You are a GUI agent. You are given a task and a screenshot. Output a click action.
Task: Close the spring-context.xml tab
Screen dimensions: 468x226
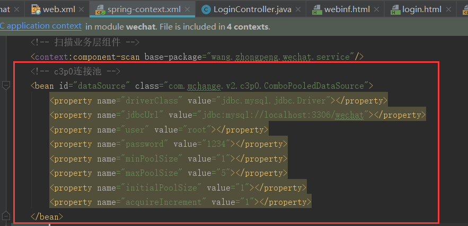pyautogui.click(x=187, y=10)
